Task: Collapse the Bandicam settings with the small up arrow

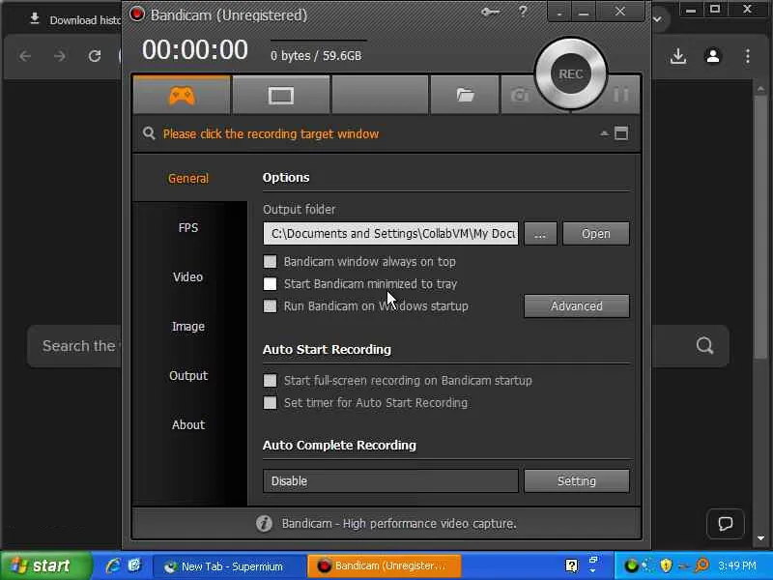Action: tap(604, 133)
